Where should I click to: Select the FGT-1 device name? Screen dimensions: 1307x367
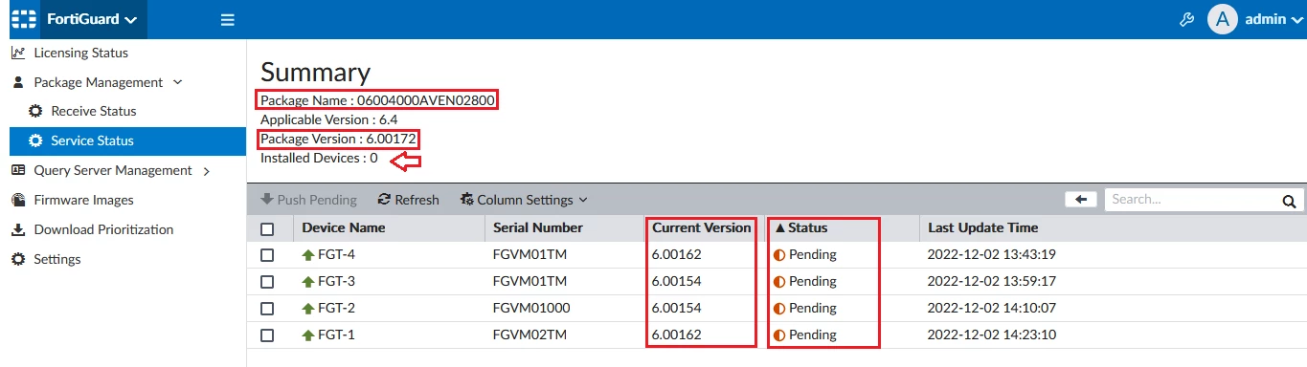pyautogui.click(x=336, y=335)
